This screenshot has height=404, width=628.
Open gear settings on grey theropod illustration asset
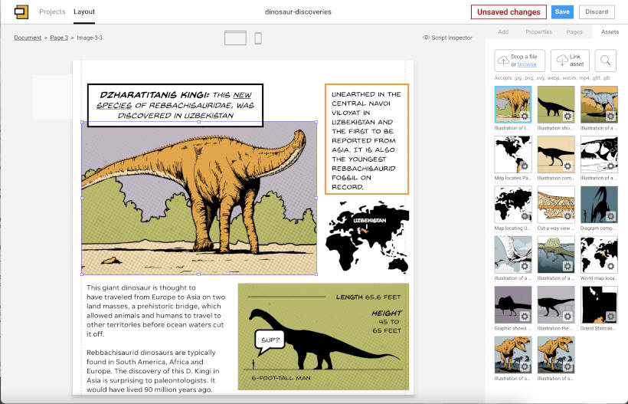[x=610, y=117]
